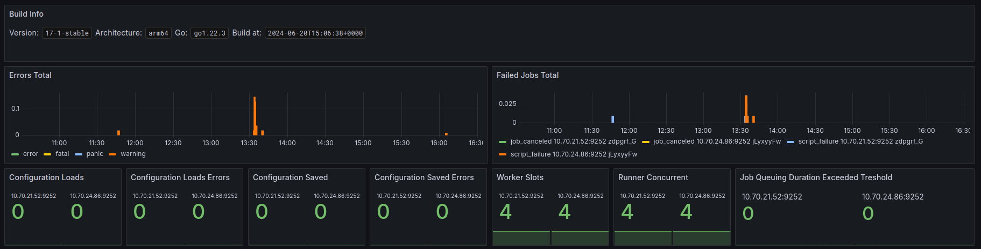Toggle the error series in the Errors Total legend

point(31,154)
